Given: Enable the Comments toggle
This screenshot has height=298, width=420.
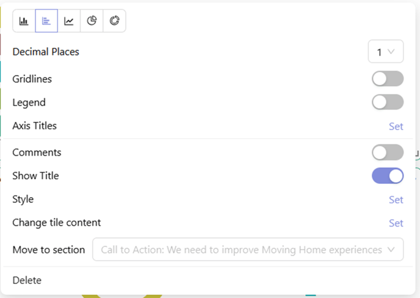Looking at the screenshot, I should click(x=388, y=152).
